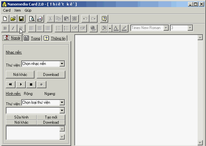Toggle Italic formatting

tap(13, 28)
